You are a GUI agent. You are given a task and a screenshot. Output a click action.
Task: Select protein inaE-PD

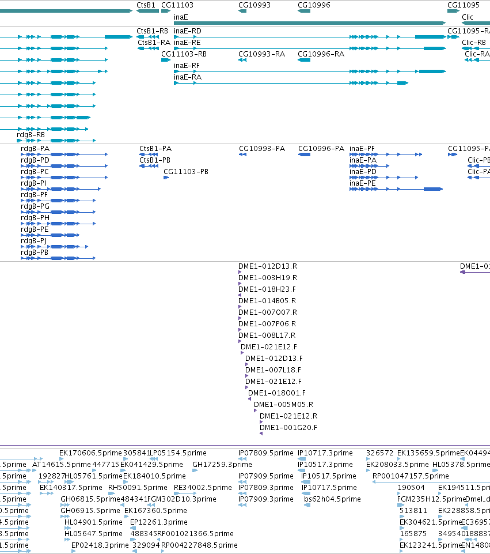[384, 178]
